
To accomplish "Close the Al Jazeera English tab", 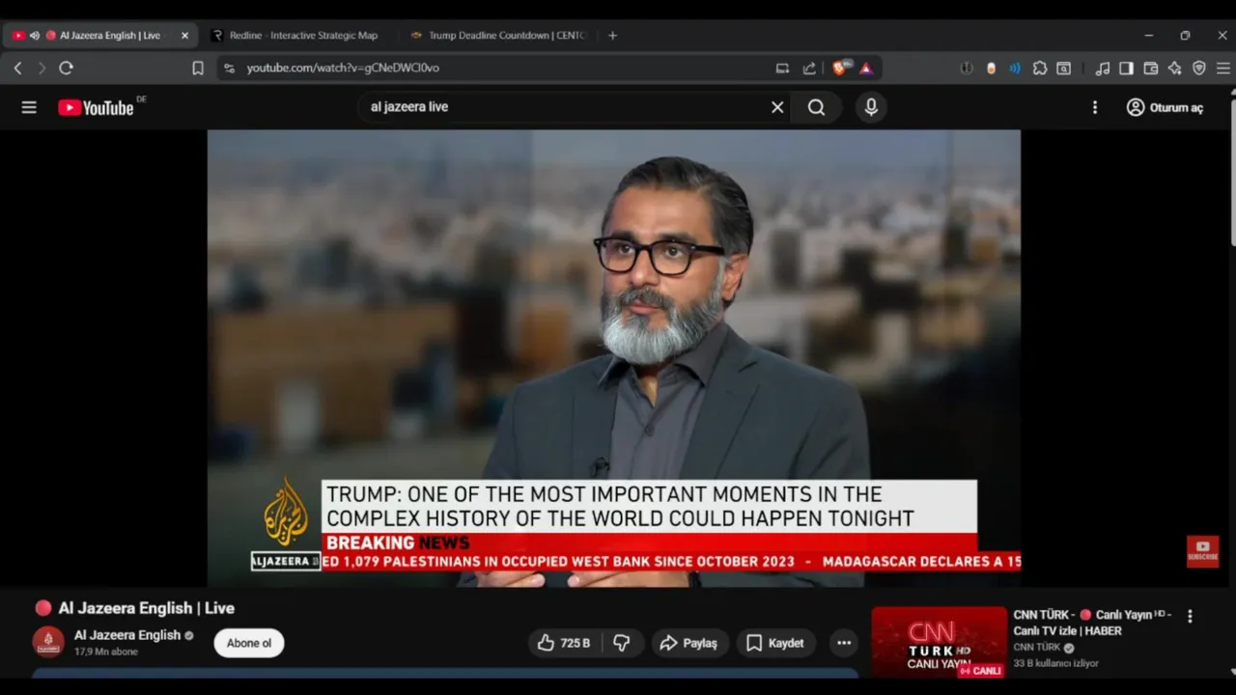I will click(x=184, y=36).
